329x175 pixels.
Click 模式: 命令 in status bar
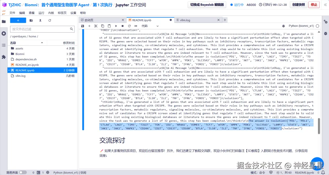click(x=258, y=173)
